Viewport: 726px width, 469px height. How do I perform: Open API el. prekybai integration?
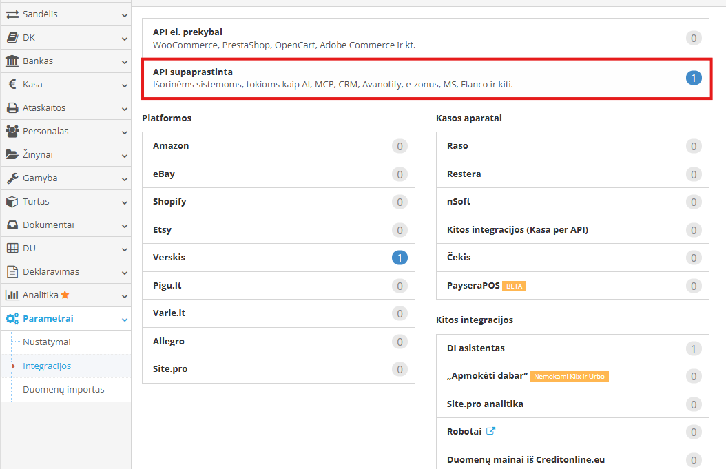[426, 39]
